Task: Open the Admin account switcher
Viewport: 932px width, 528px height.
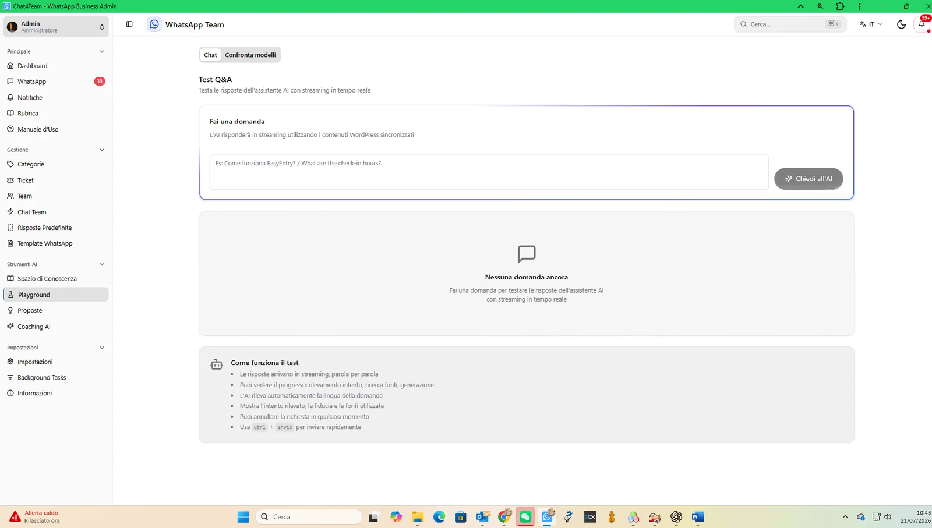Action: [x=56, y=27]
